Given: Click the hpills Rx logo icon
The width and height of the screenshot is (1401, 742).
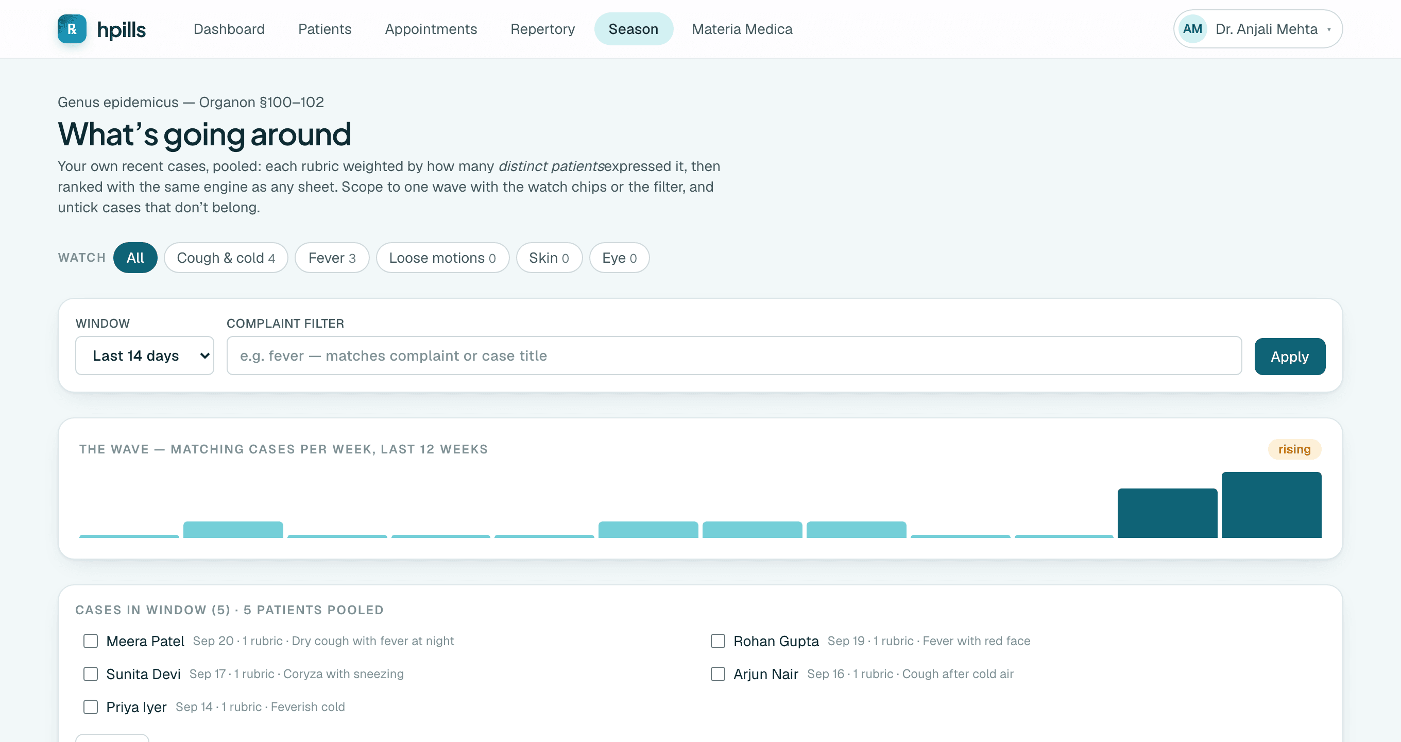Looking at the screenshot, I should pos(72,29).
